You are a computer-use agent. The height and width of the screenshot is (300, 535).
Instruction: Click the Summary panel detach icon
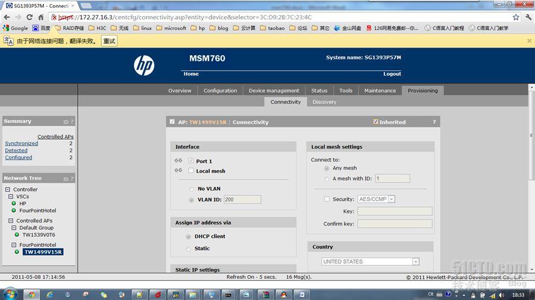click(x=66, y=121)
